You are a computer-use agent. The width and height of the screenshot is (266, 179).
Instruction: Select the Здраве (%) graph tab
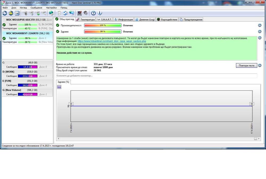point(63,82)
